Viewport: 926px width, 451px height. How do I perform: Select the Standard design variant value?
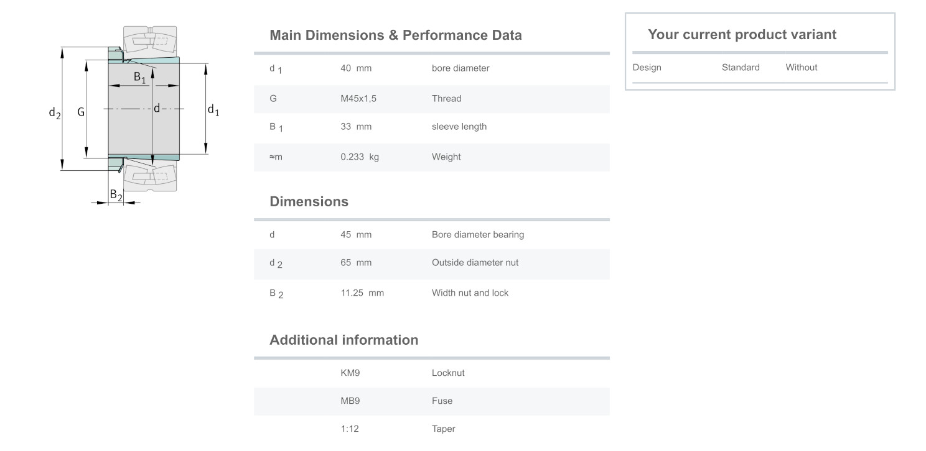point(741,68)
